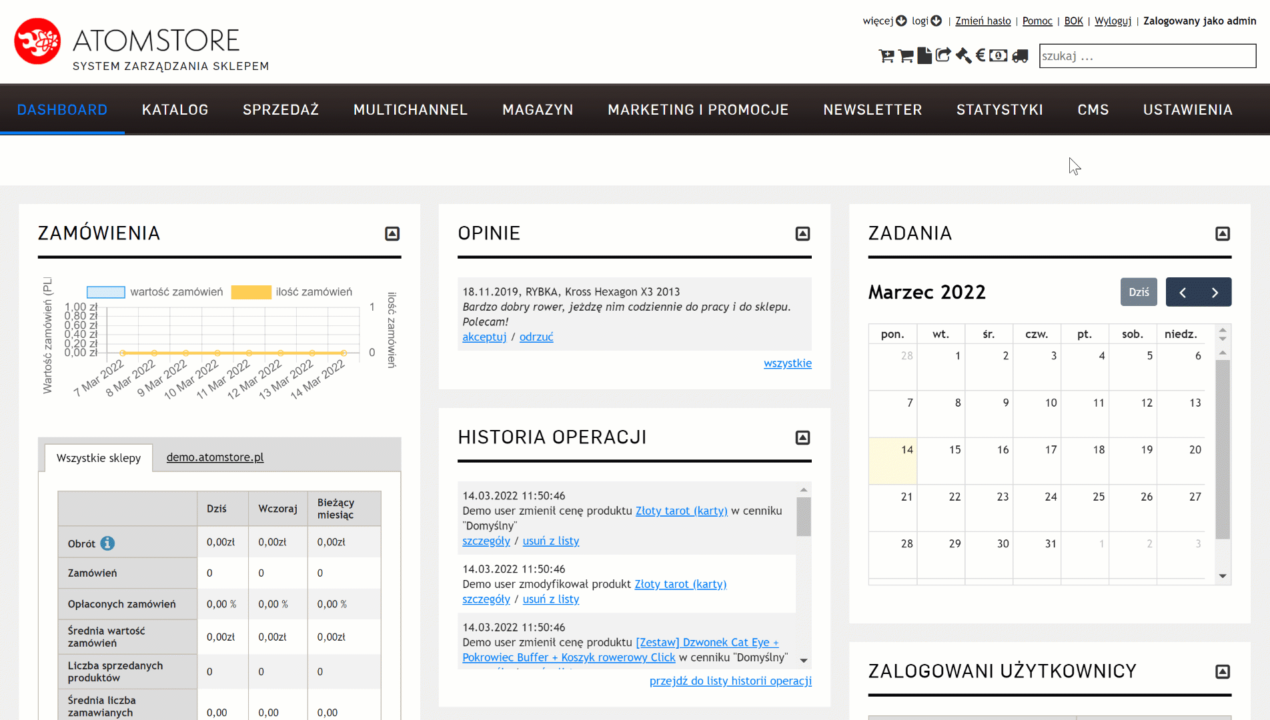
Task: Collapse the ZAMÓWIENIA panel
Action: click(x=392, y=234)
